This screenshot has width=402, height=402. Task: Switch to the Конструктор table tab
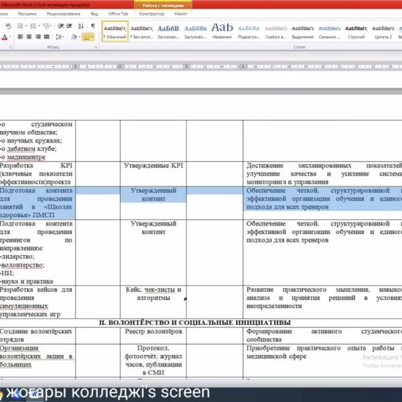pyautogui.click(x=151, y=14)
